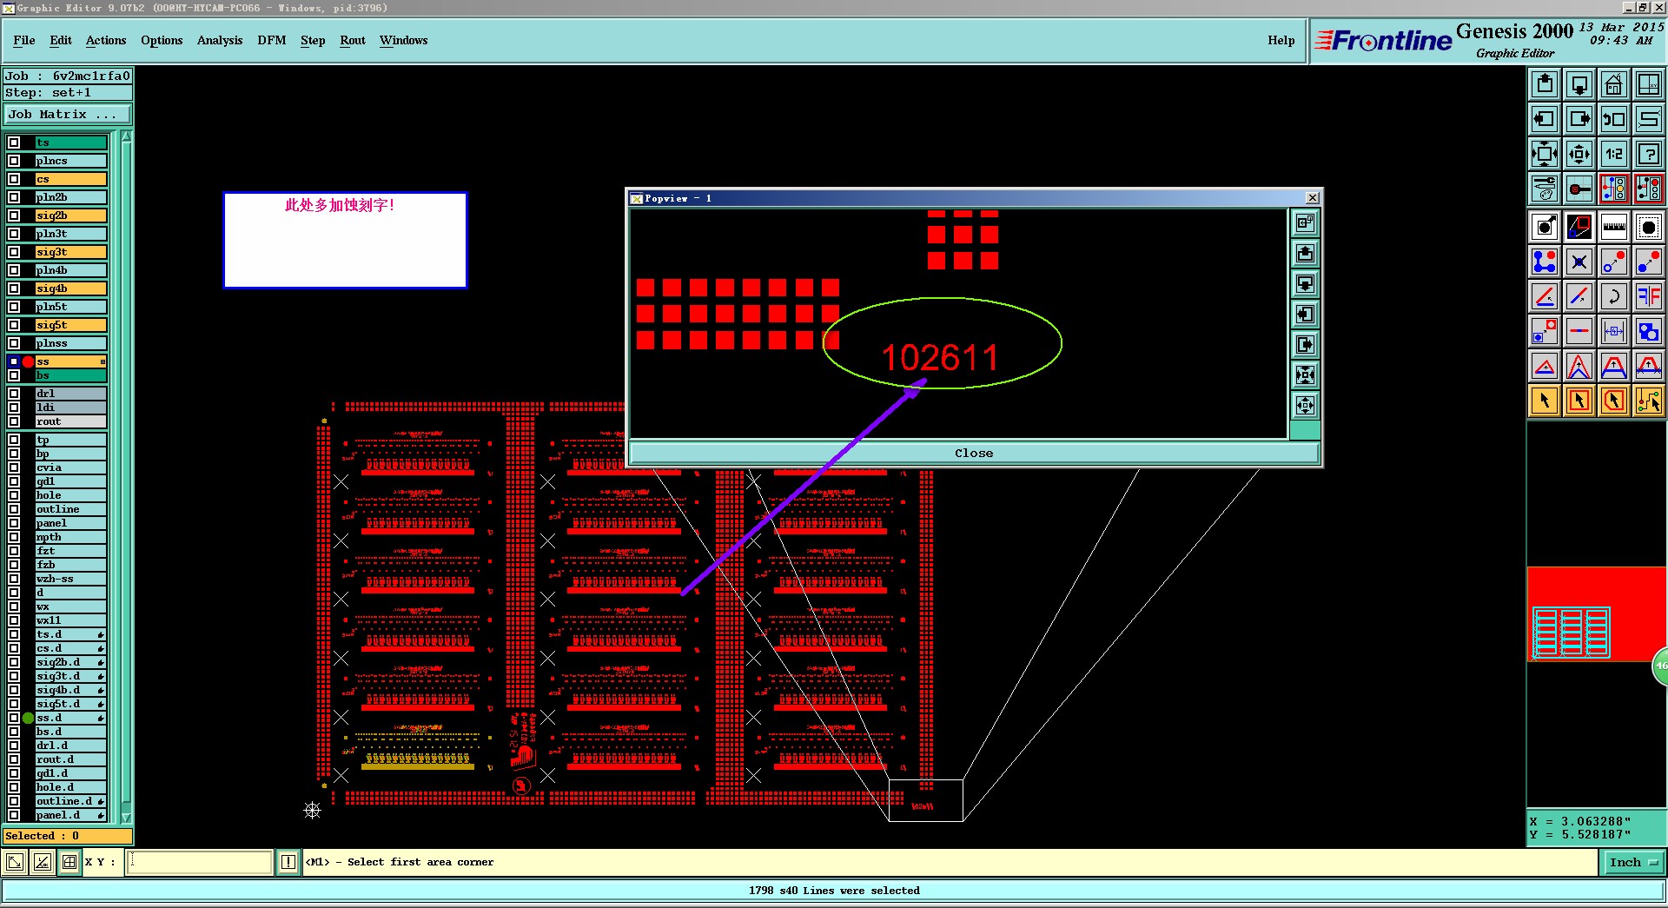Screen dimensions: 1668x908
Task: Select the rectangle selection arrow tool
Action: pyautogui.click(x=1579, y=401)
